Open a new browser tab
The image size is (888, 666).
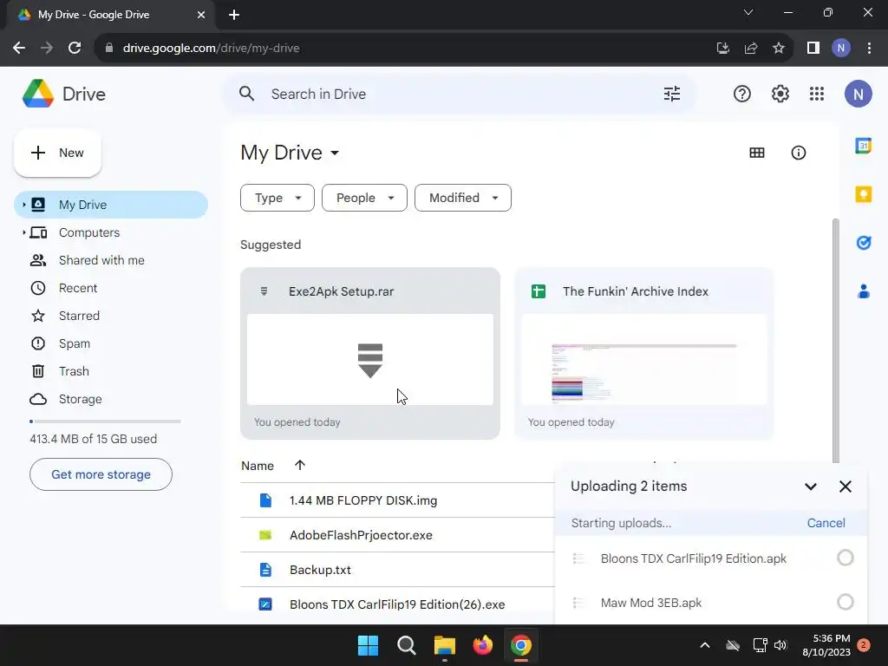(x=234, y=15)
